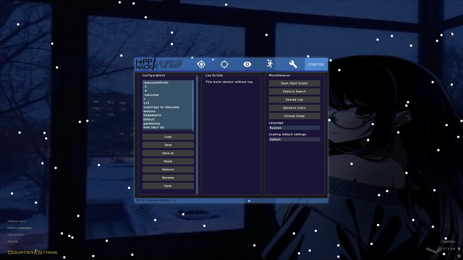Open Настройки in game menu
Screen dimensions: 463x260
click(16, 235)
